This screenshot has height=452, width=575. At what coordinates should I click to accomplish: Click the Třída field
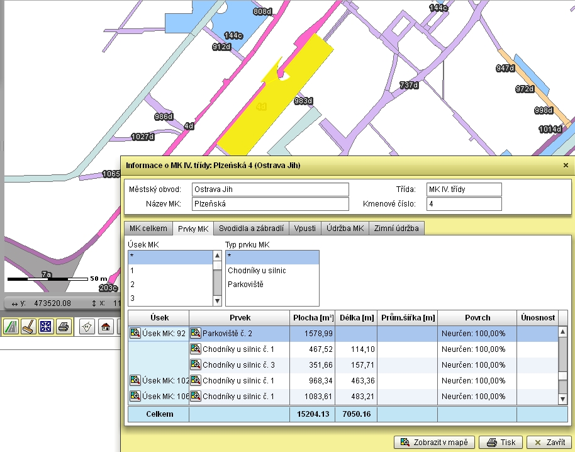click(x=464, y=189)
